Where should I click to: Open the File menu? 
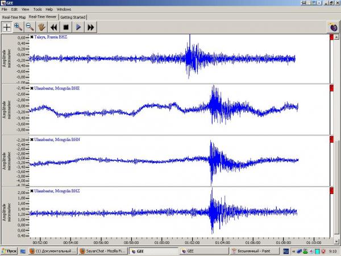5,9
